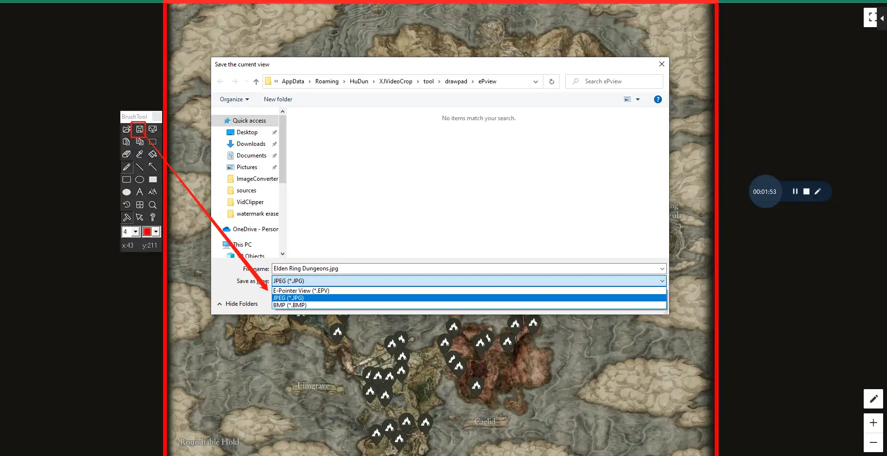Click the fullscreen icon at top right

point(872,17)
